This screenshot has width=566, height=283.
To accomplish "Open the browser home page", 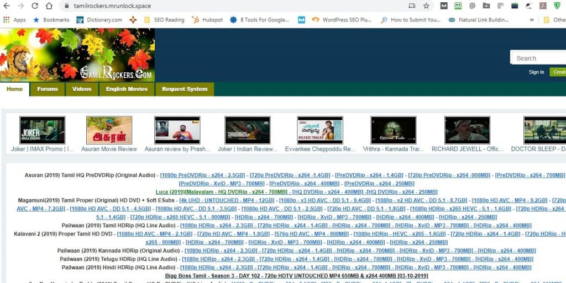I will point(49,6).
